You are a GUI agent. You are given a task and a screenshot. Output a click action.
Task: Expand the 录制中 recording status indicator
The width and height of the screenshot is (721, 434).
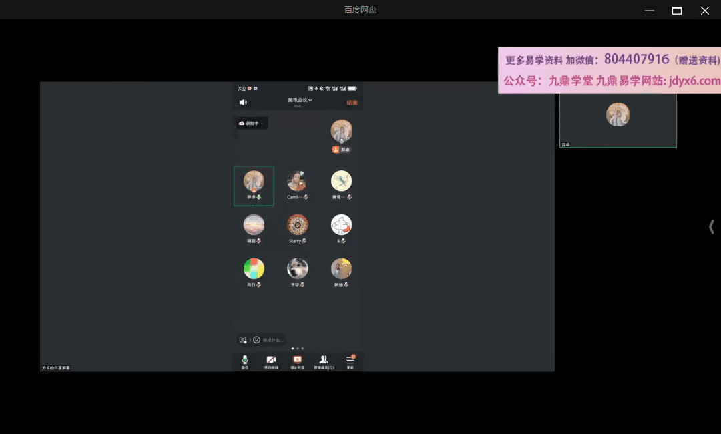tap(251, 123)
